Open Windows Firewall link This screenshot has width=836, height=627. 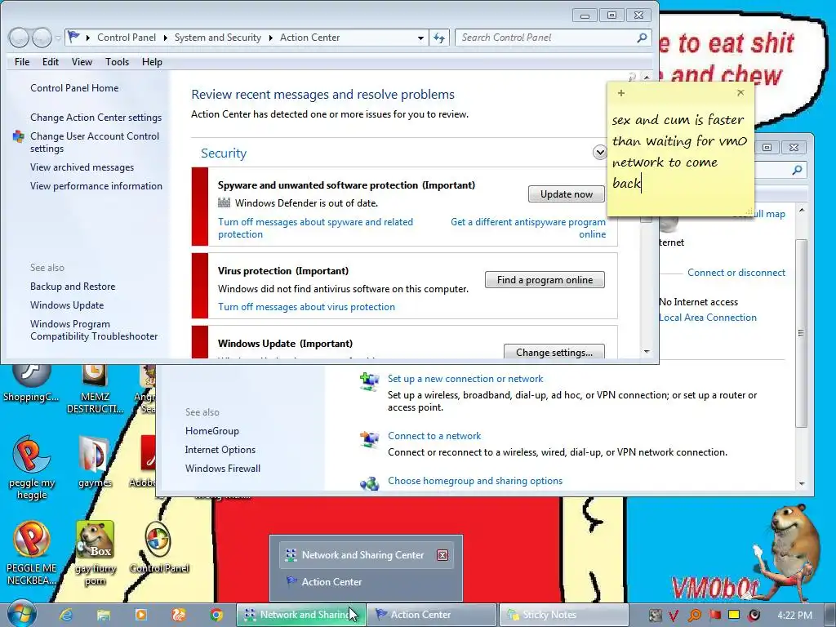223,469
